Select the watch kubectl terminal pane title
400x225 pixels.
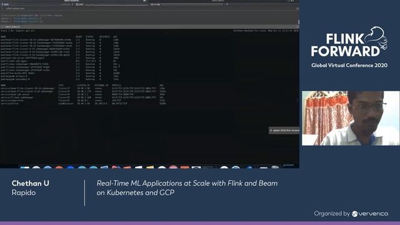click(12, 26)
